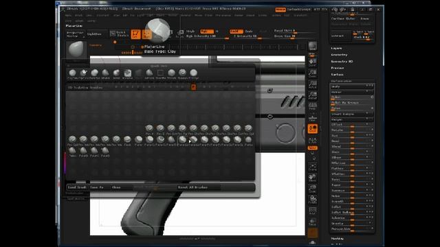Open the Stroke menu
The width and height of the screenshot is (440, 247).
pos(263,15)
